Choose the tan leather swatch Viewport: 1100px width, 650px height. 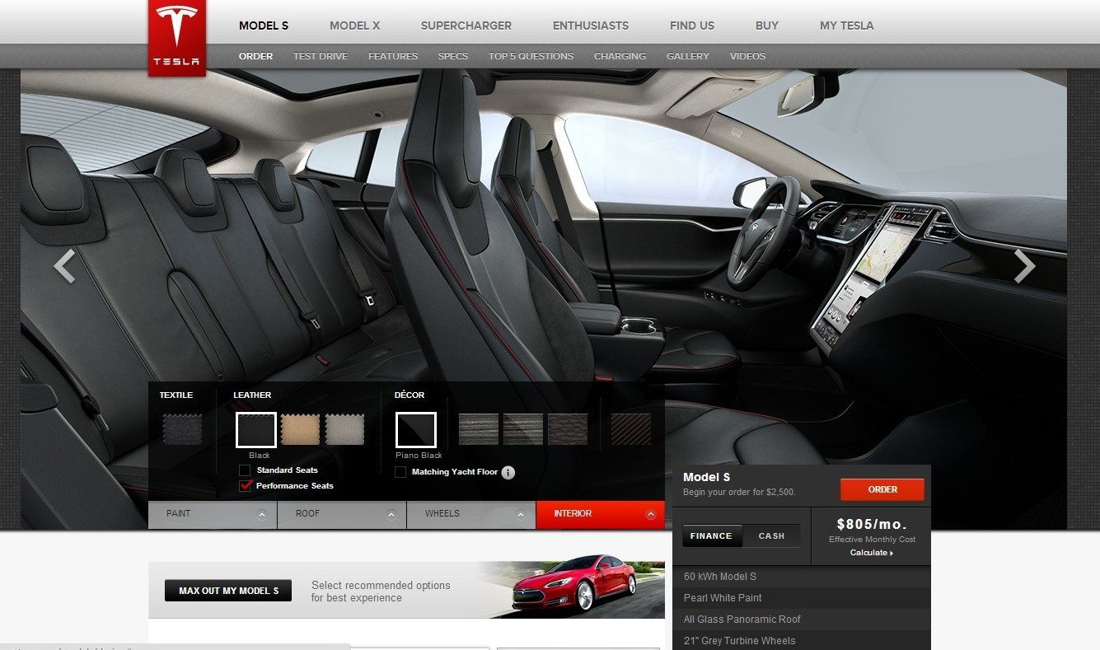300,429
